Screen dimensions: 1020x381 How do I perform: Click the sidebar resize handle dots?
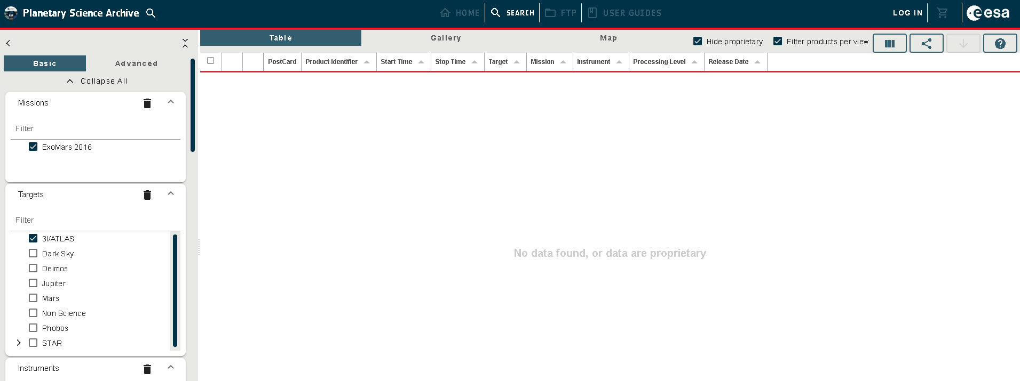coord(199,247)
